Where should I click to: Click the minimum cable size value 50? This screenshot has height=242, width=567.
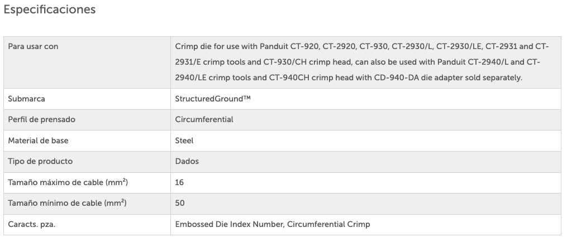point(180,203)
